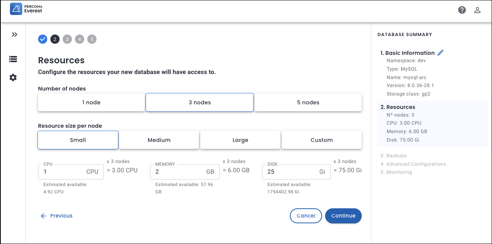This screenshot has height=244, width=492.
Task: Click the Percona Everest logo
Action: pos(26,9)
